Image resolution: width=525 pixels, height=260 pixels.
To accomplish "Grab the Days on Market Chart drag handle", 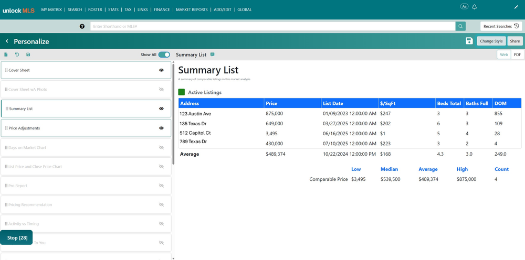I will pyautogui.click(x=6, y=147).
